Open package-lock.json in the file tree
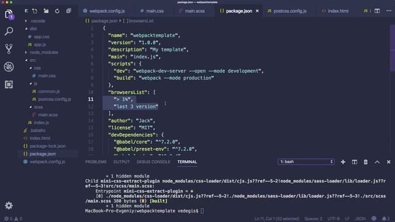 pos(48,146)
